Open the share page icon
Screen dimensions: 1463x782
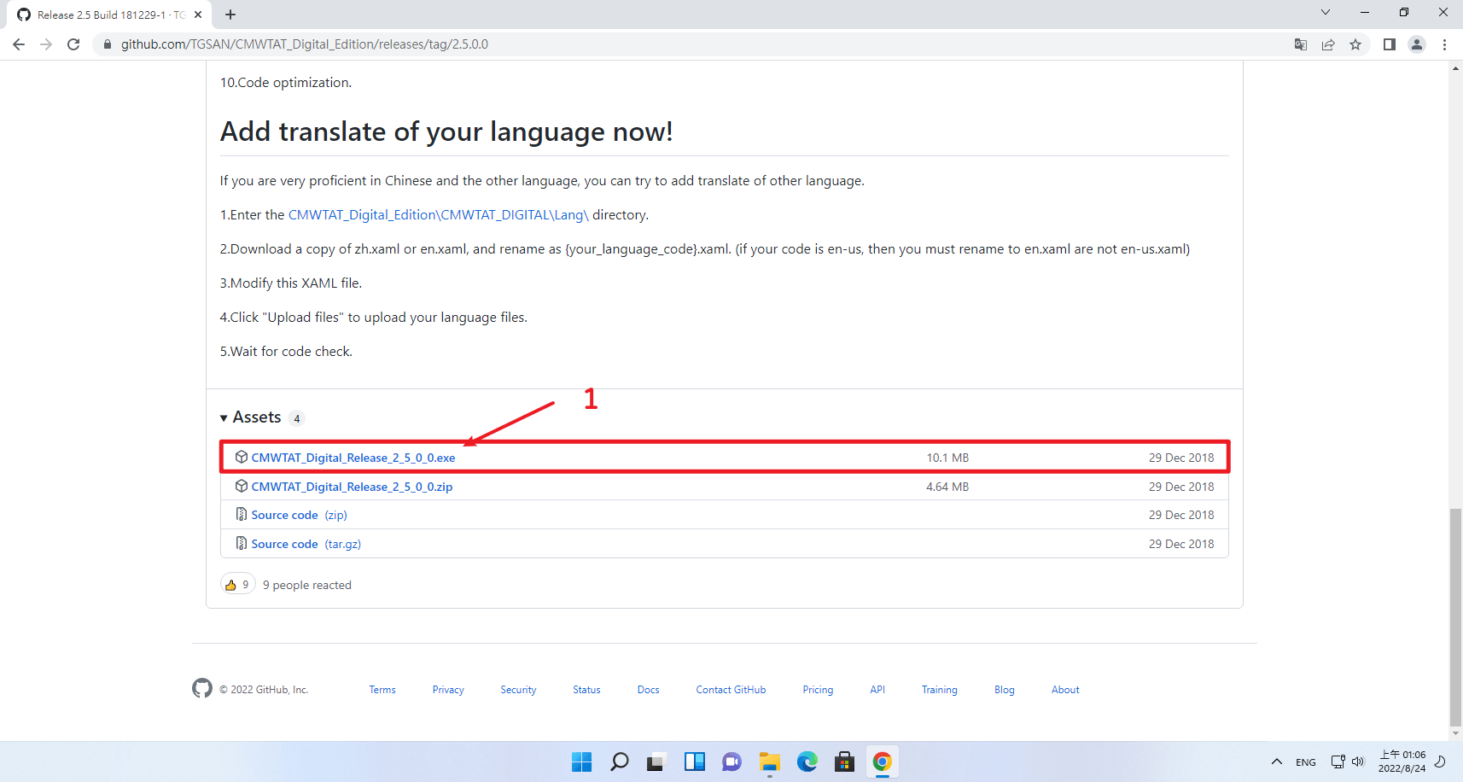(1328, 44)
